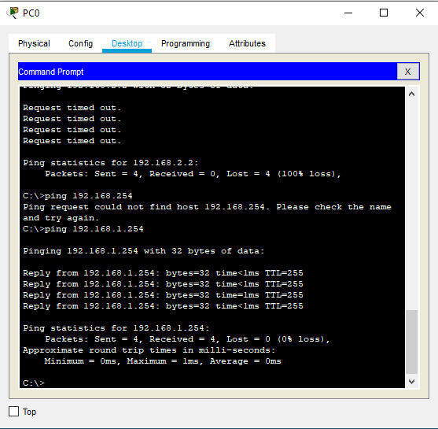438x429 pixels.
Task: Click the 'Ping statistics for 192.168.2.2:' line
Action: (111, 163)
